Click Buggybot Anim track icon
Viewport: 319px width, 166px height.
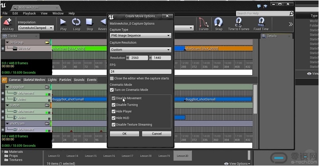[15, 99]
